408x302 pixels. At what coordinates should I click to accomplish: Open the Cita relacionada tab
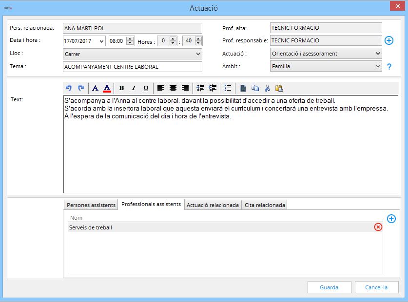(264, 205)
